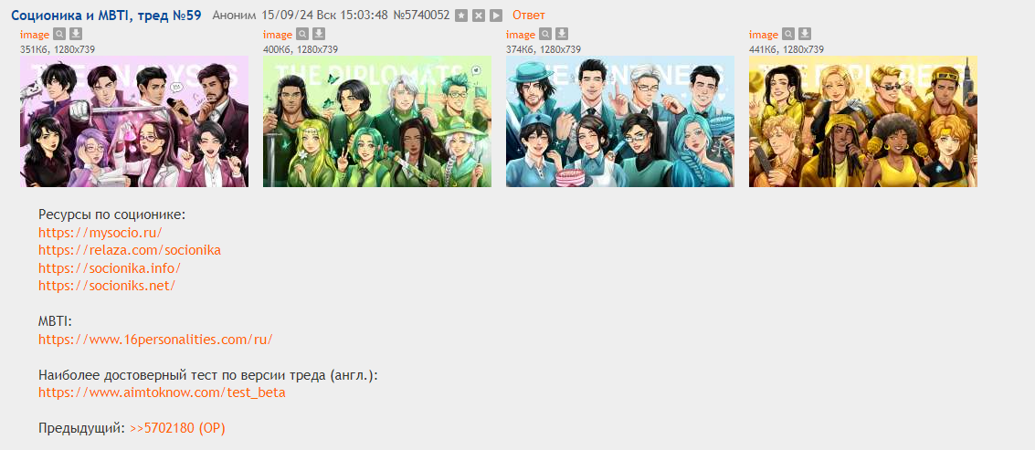1035x450 pixels.
Task: Download the second image (400Кб)
Action: 319,35
